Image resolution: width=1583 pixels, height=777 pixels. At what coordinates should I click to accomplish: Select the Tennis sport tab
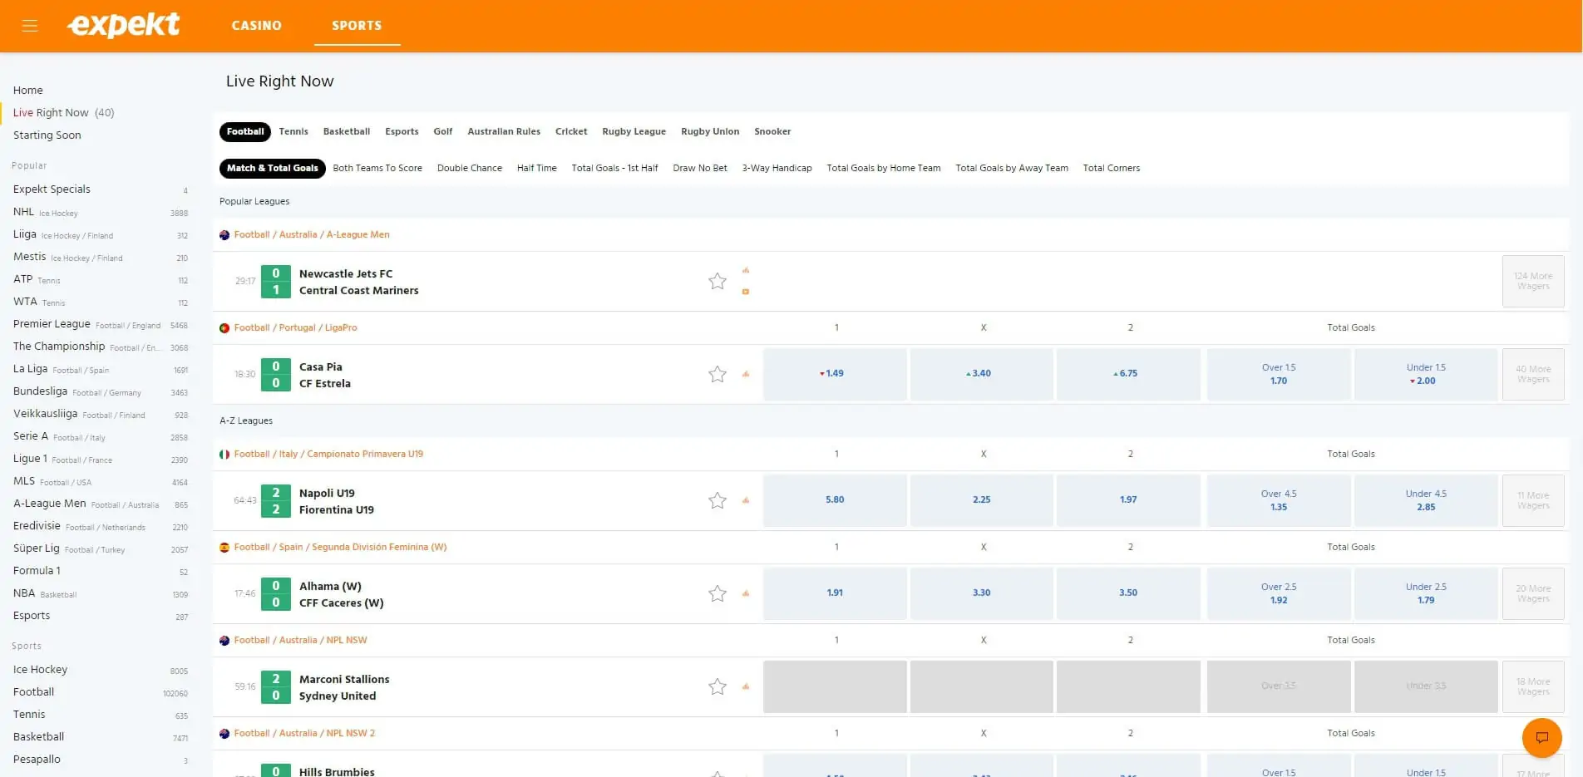click(293, 131)
